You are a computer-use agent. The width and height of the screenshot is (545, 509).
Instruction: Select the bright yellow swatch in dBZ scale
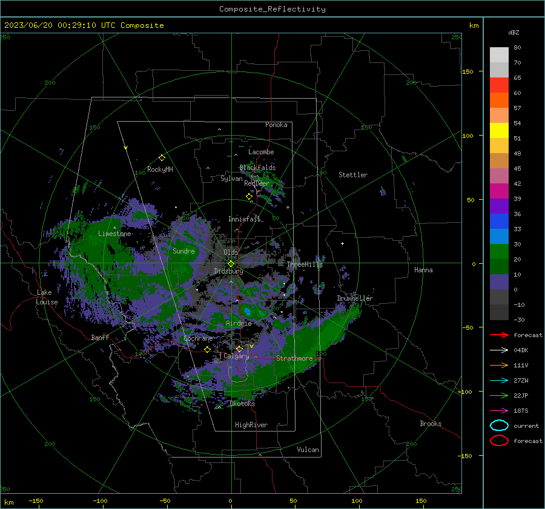499,130
